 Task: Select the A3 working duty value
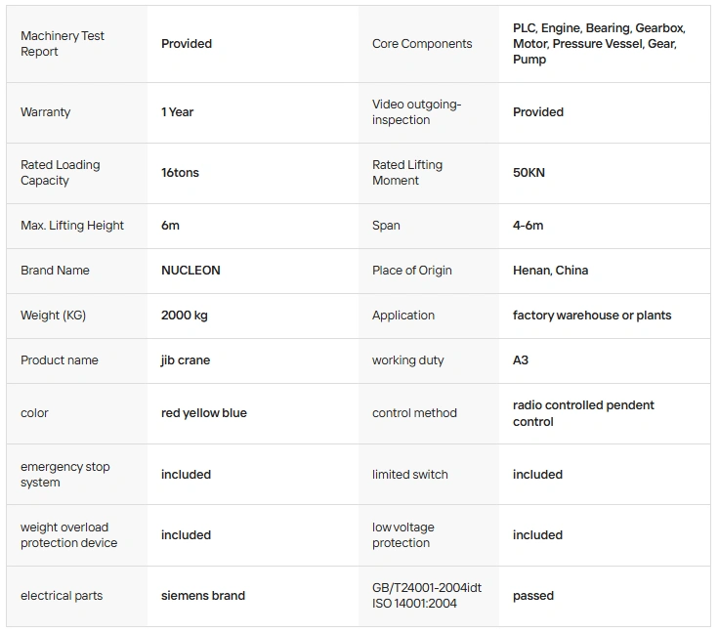point(521,360)
